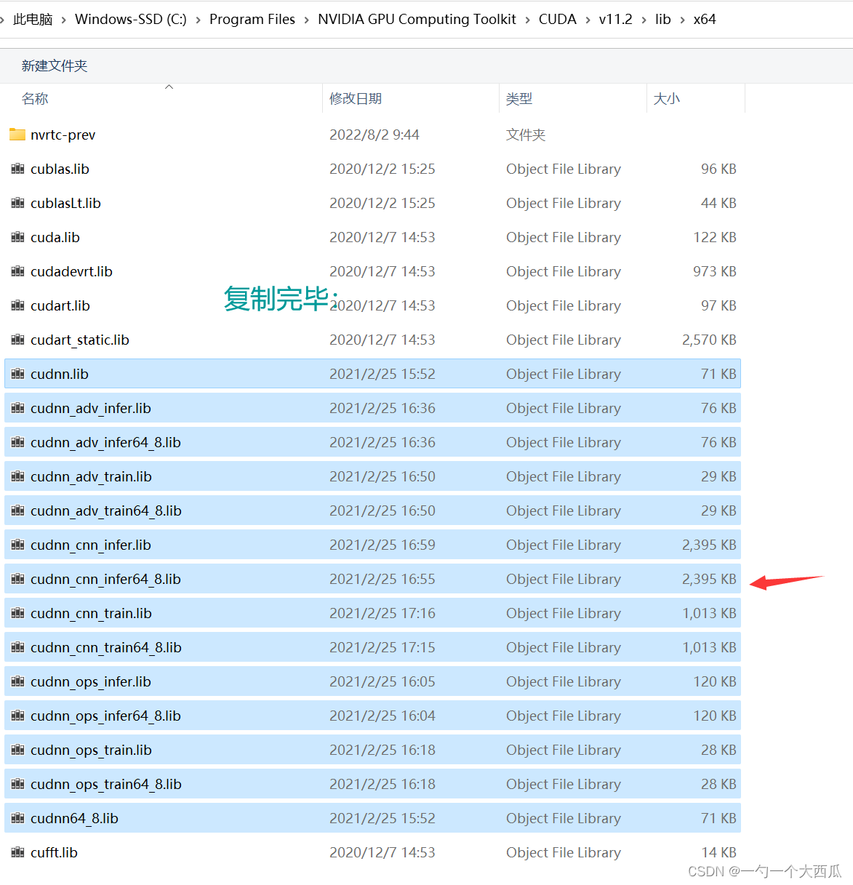Select the cudnn_cnn_train.lib file name
The height and width of the screenshot is (885, 853).
pyautogui.click(x=91, y=613)
